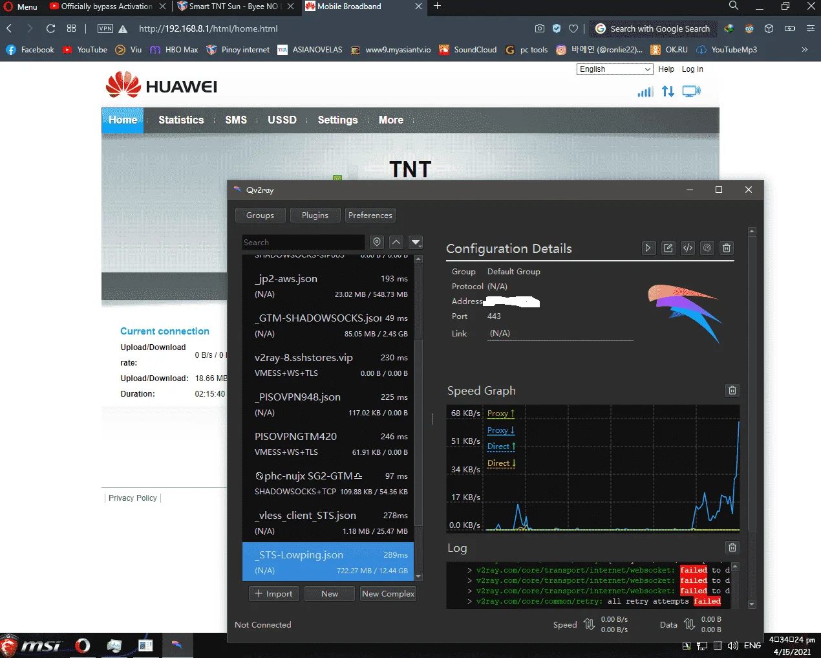
Task: Click the locate connection icon beside Search
Action: (377, 242)
